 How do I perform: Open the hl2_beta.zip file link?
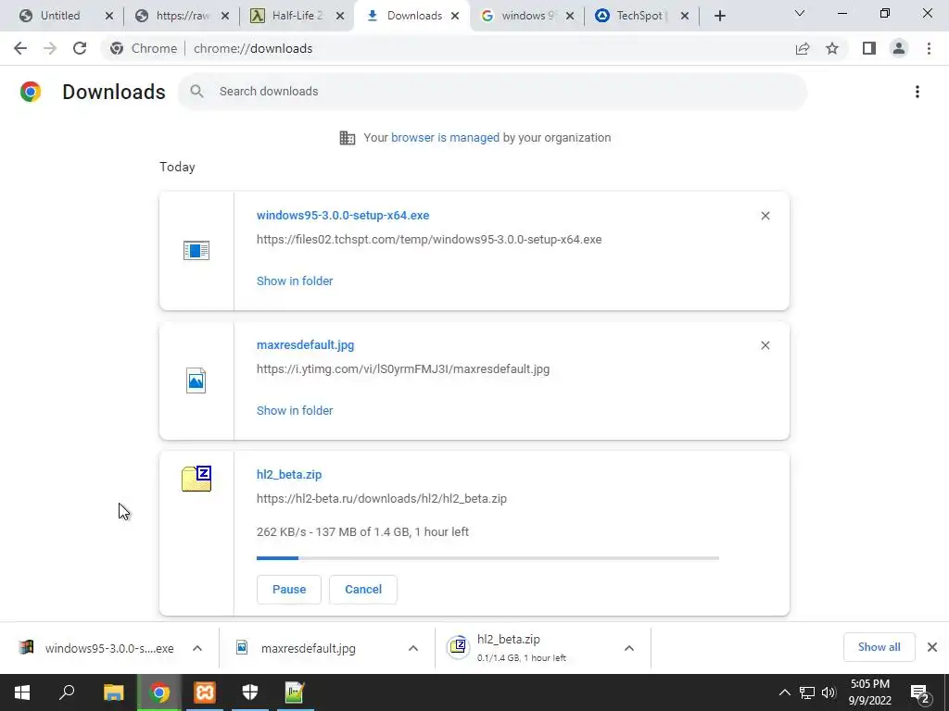click(289, 475)
